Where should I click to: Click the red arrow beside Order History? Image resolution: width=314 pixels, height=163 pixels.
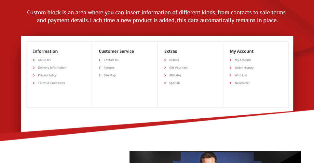point(231,68)
